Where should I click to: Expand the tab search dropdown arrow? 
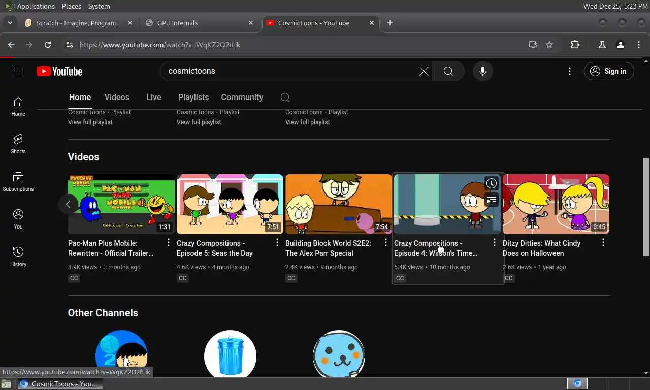click(10, 23)
